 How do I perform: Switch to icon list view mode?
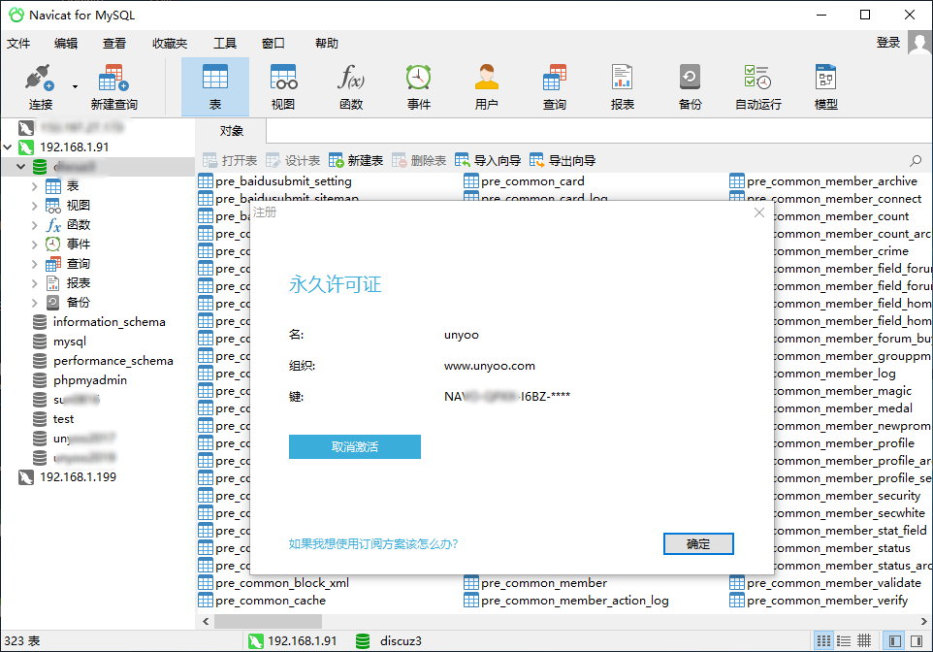point(823,640)
